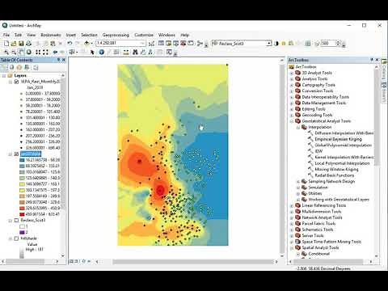
Task: Open the Geoprocessing menu
Action: click(116, 35)
